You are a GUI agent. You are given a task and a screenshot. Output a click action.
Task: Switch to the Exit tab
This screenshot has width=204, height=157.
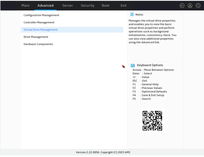(124, 5)
